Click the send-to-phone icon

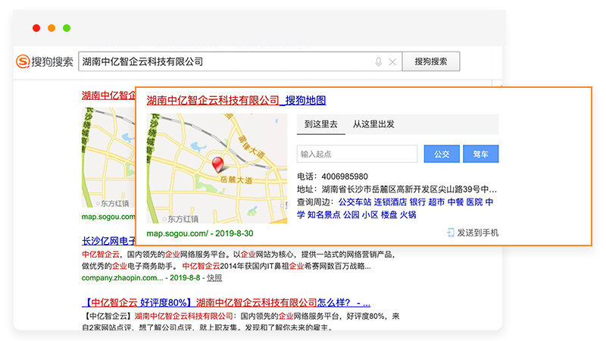coord(450,233)
